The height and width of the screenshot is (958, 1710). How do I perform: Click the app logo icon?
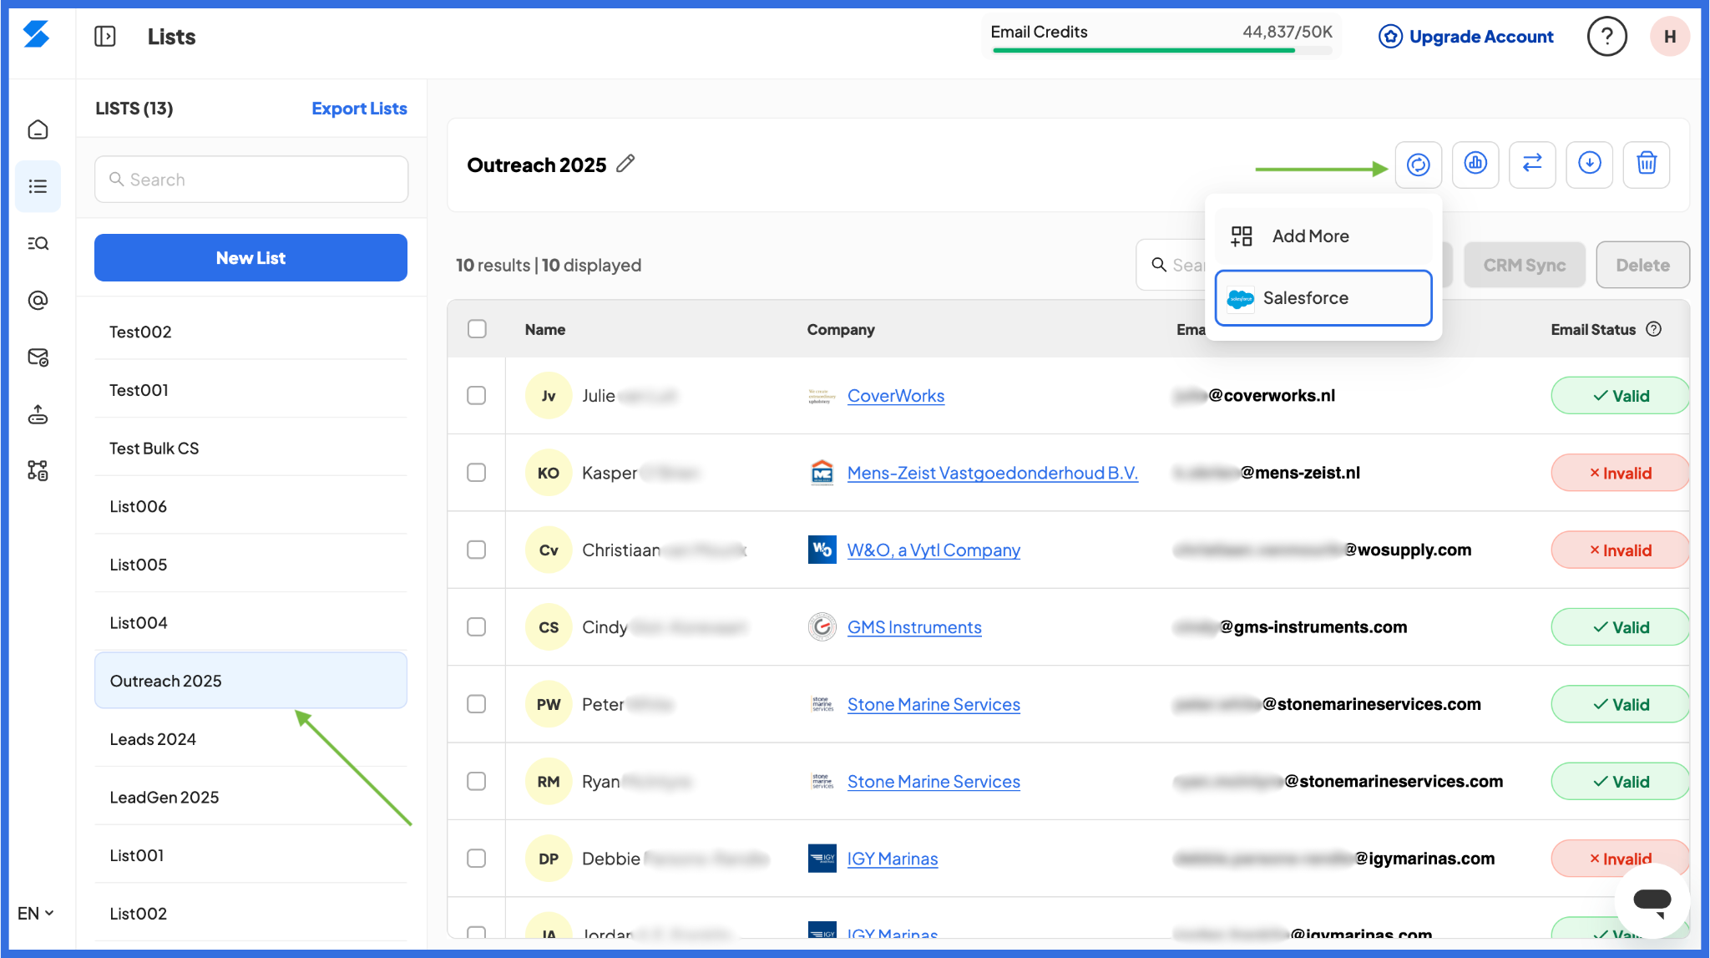click(x=36, y=34)
